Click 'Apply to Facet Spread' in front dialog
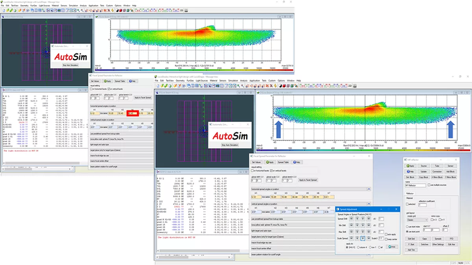Image resolution: width=472 pixels, height=265 pixels. [308, 180]
